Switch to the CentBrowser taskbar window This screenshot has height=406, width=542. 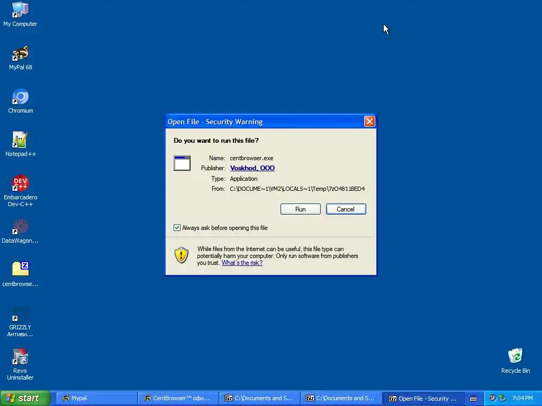click(x=178, y=398)
